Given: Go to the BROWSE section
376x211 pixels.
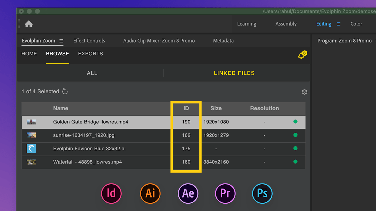Looking at the screenshot, I should point(58,54).
